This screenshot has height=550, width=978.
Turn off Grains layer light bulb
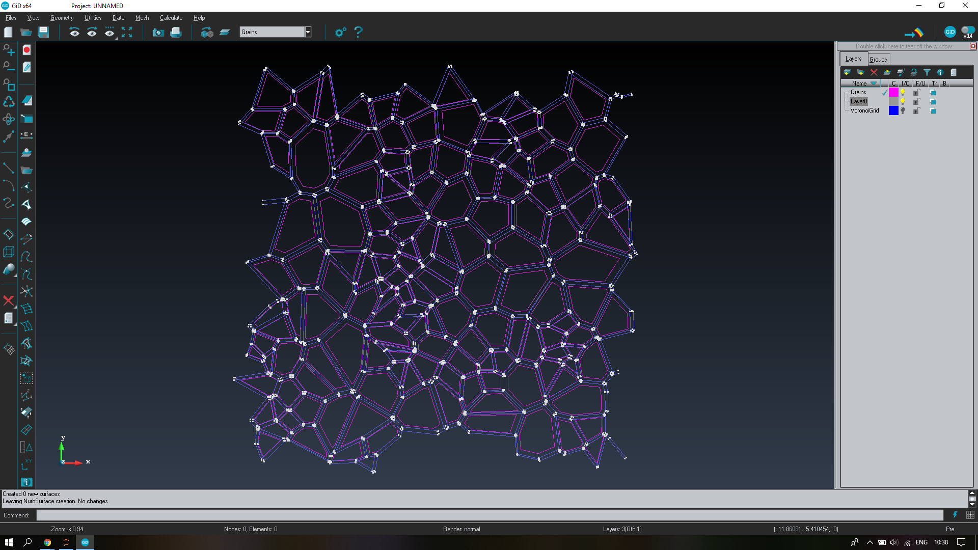point(903,92)
